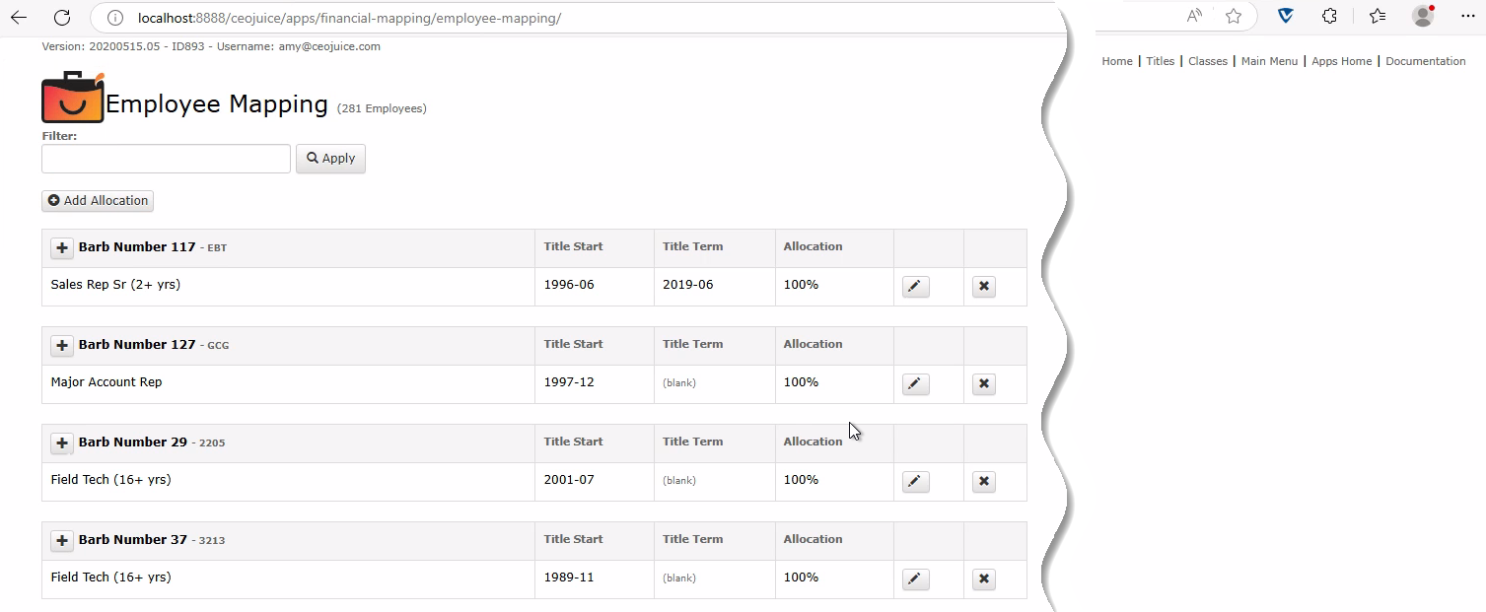Click Add Allocation button
Screen dimensions: 1486x612
98,201
